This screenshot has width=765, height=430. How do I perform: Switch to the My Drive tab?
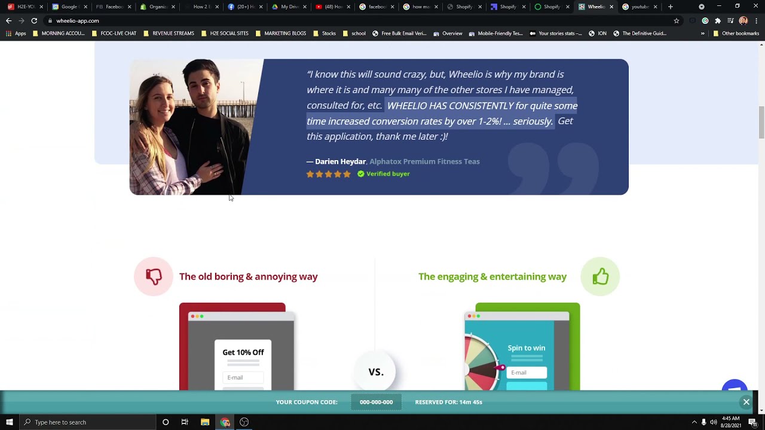[289, 7]
